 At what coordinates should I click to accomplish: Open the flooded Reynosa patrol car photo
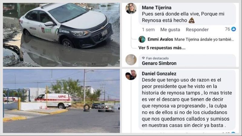(61, 35)
